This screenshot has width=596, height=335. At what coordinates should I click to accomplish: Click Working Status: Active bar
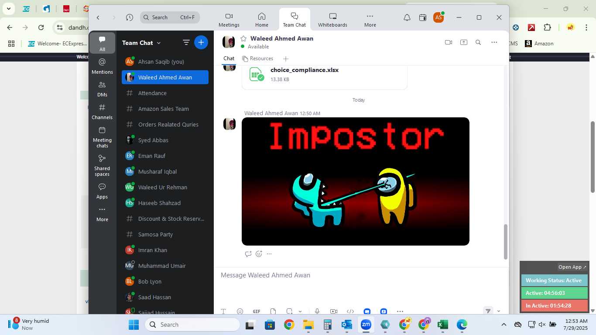pos(554,280)
